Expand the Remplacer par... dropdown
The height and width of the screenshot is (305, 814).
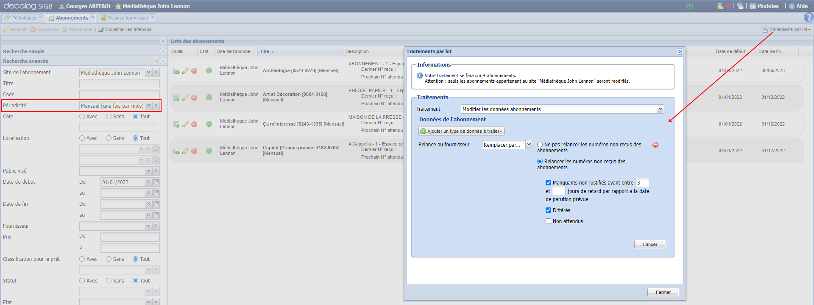tap(529, 145)
